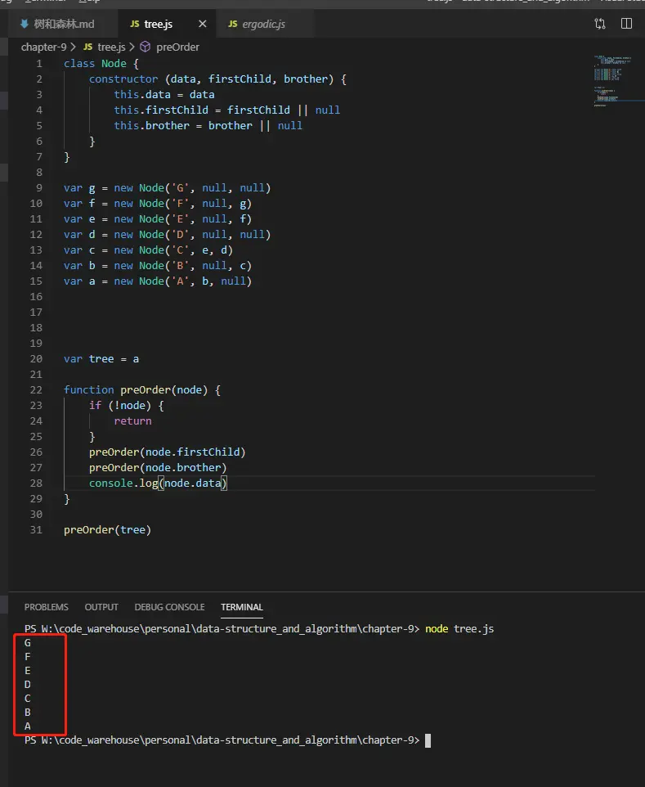Click the line declaring var a

coord(158,281)
